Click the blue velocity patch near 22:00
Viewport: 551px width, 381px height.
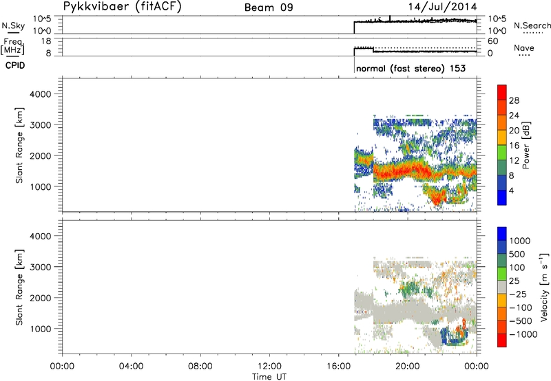[444, 336]
